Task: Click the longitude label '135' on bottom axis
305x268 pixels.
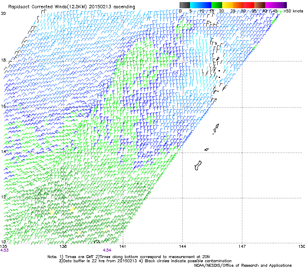Action: (4, 247)
